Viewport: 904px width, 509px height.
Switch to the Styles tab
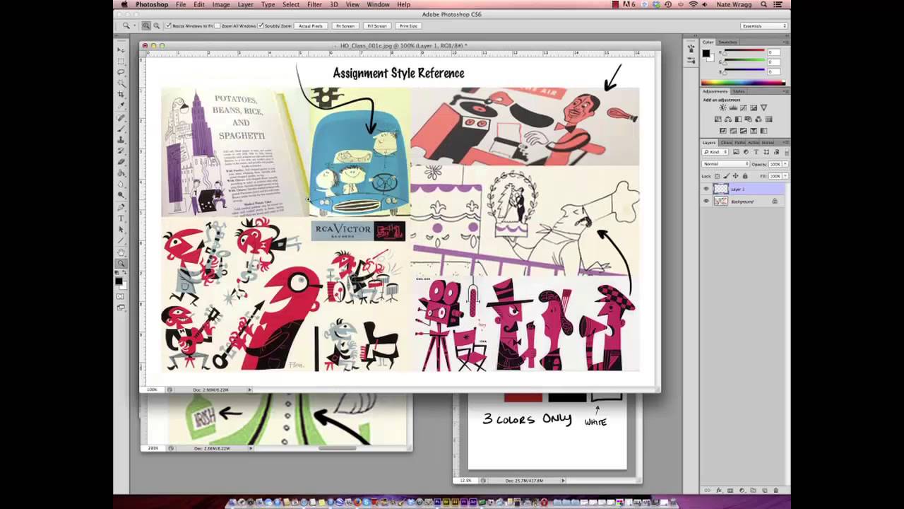(739, 91)
